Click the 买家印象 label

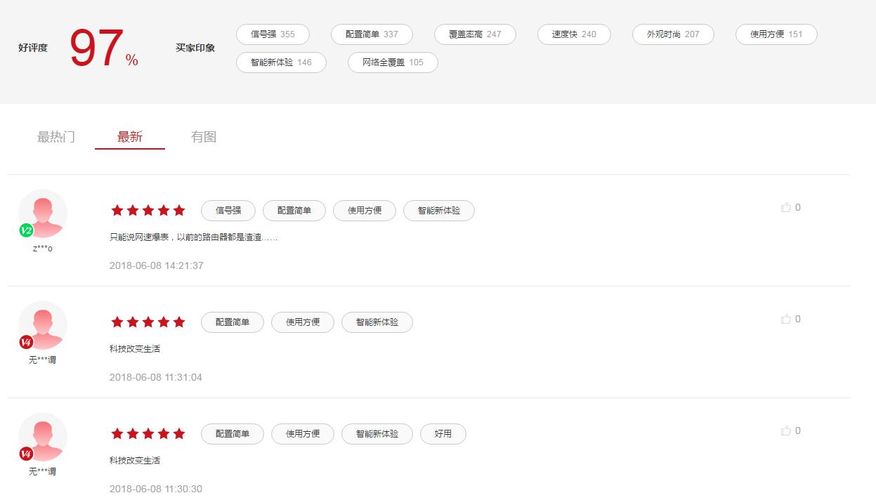click(195, 48)
